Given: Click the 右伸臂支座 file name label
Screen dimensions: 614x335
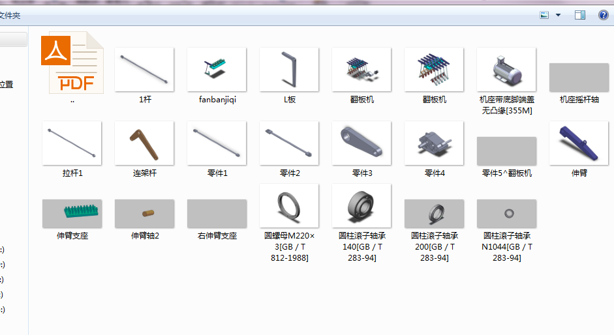Looking at the screenshot, I should pos(217,236).
